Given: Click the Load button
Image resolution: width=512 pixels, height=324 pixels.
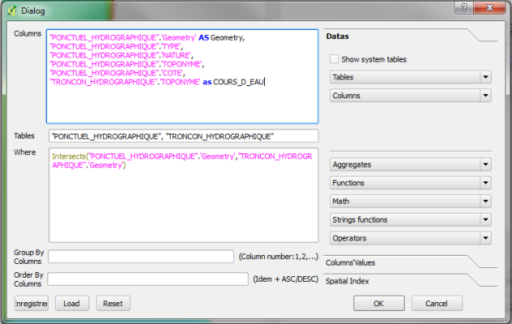Looking at the screenshot, I should tap(72, 304).
